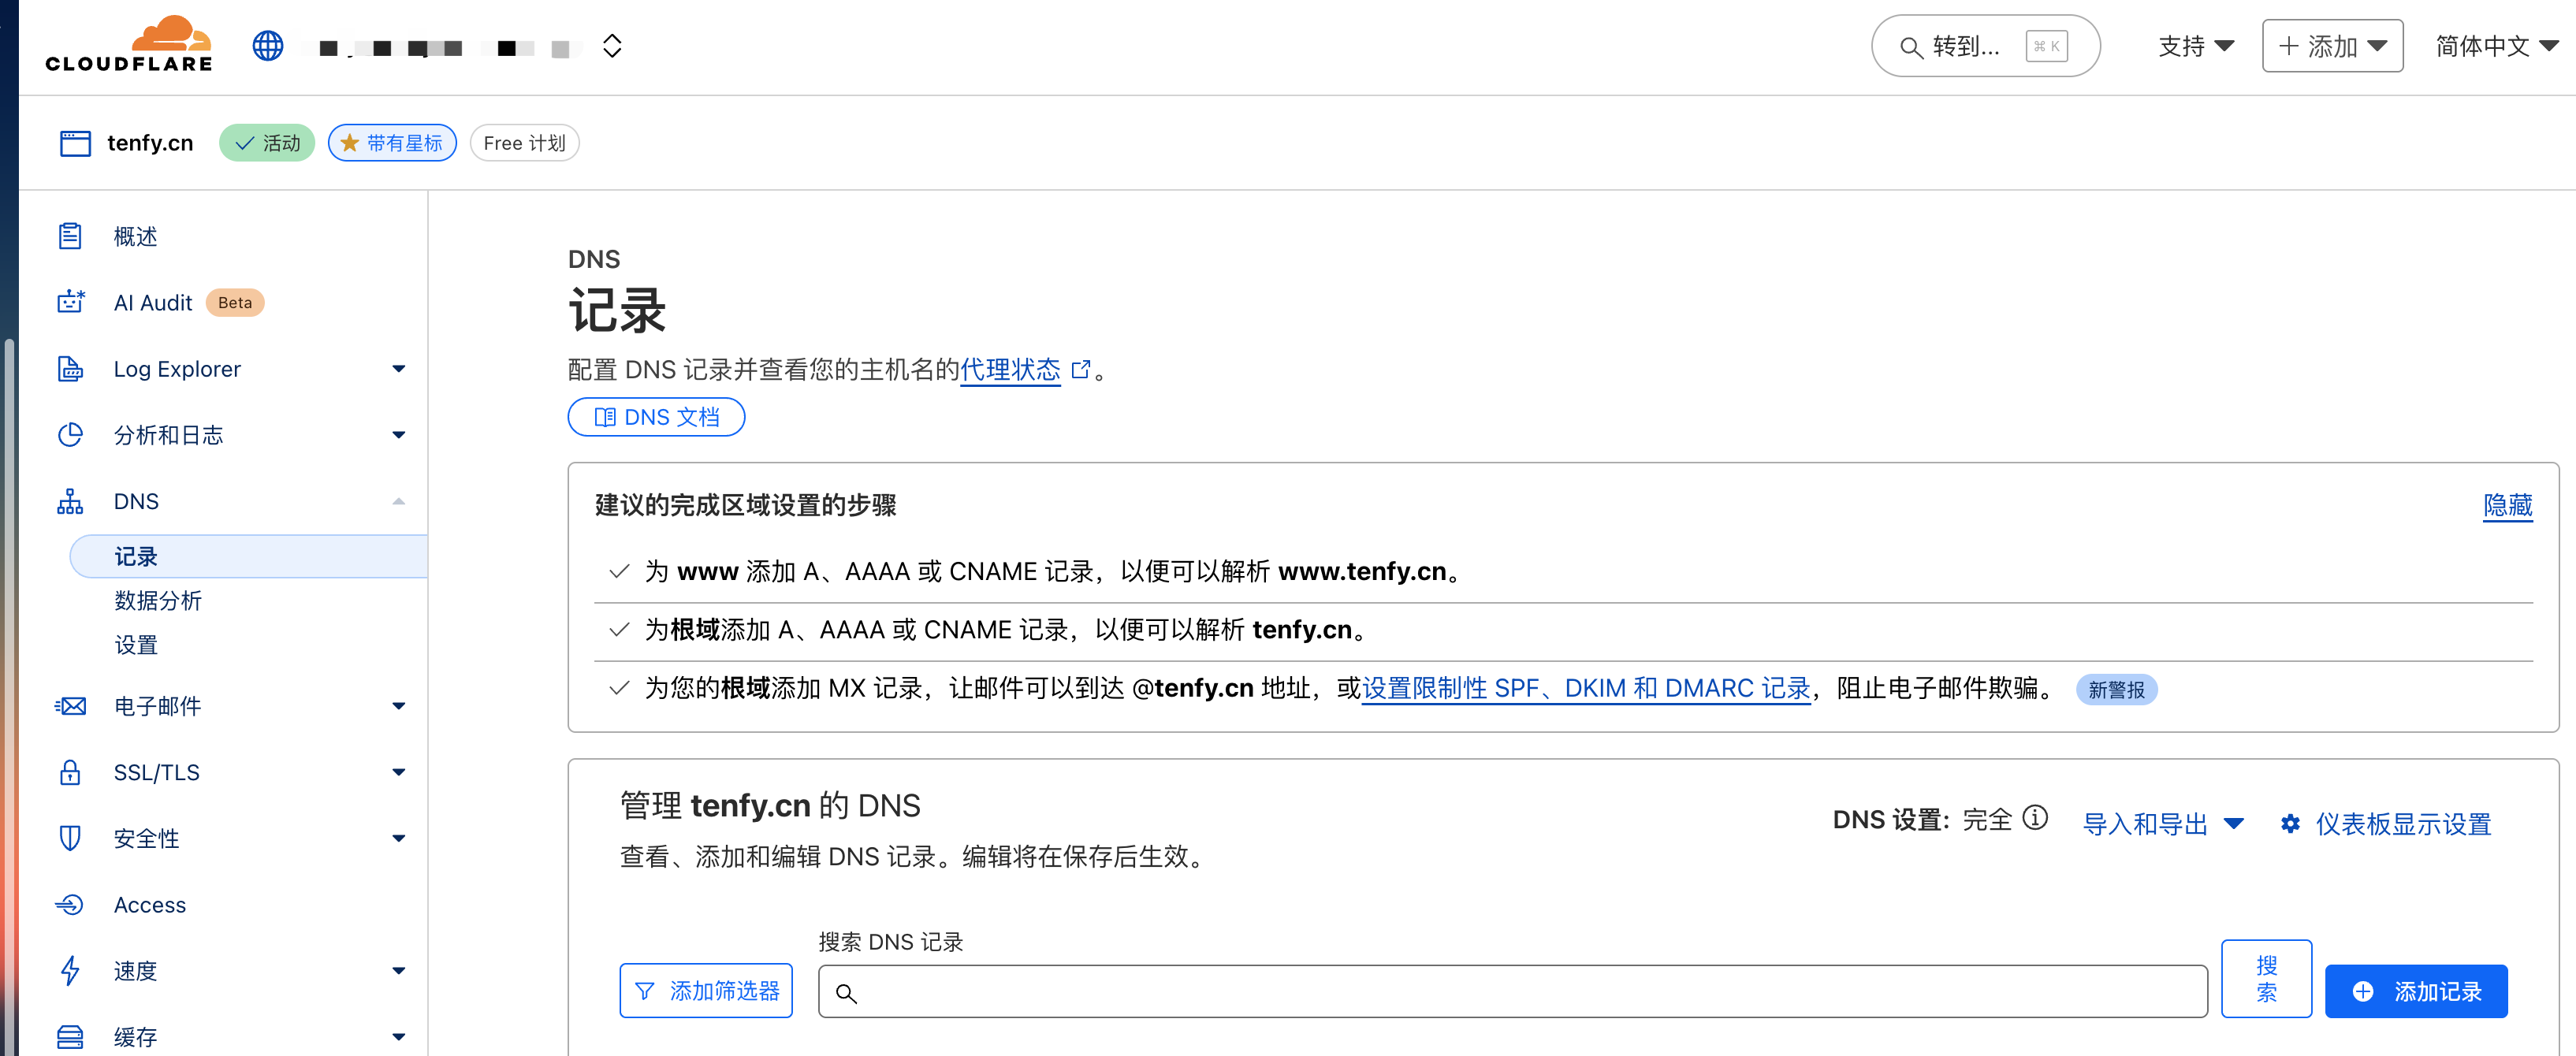Image resolution: width=2576 pixels, height=1056 pixels.
Task: Click the checkmark beside the www record step
Action: coord(619,571)
